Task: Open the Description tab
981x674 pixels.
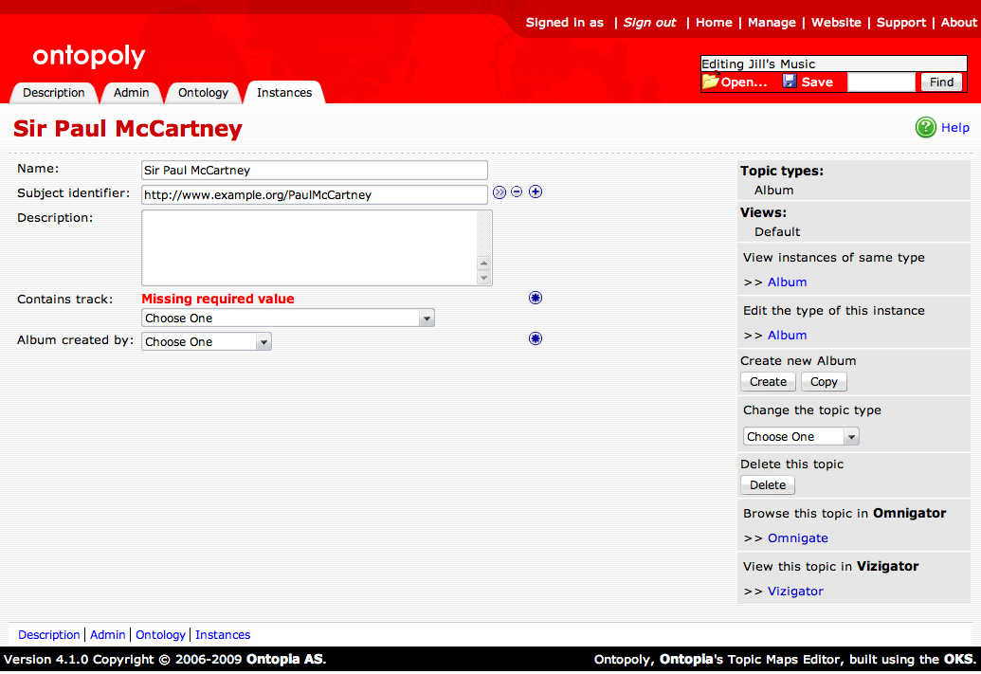Action: (54, 93)
